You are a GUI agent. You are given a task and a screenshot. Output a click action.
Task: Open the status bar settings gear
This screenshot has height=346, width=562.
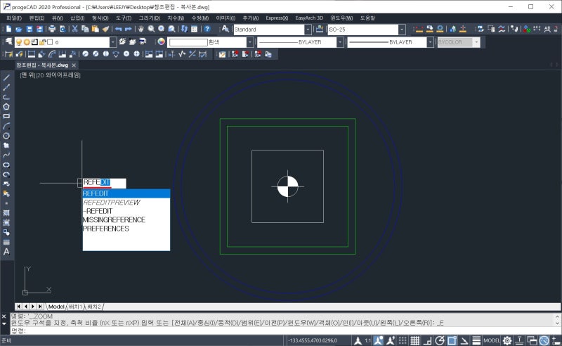pos(507,340)
